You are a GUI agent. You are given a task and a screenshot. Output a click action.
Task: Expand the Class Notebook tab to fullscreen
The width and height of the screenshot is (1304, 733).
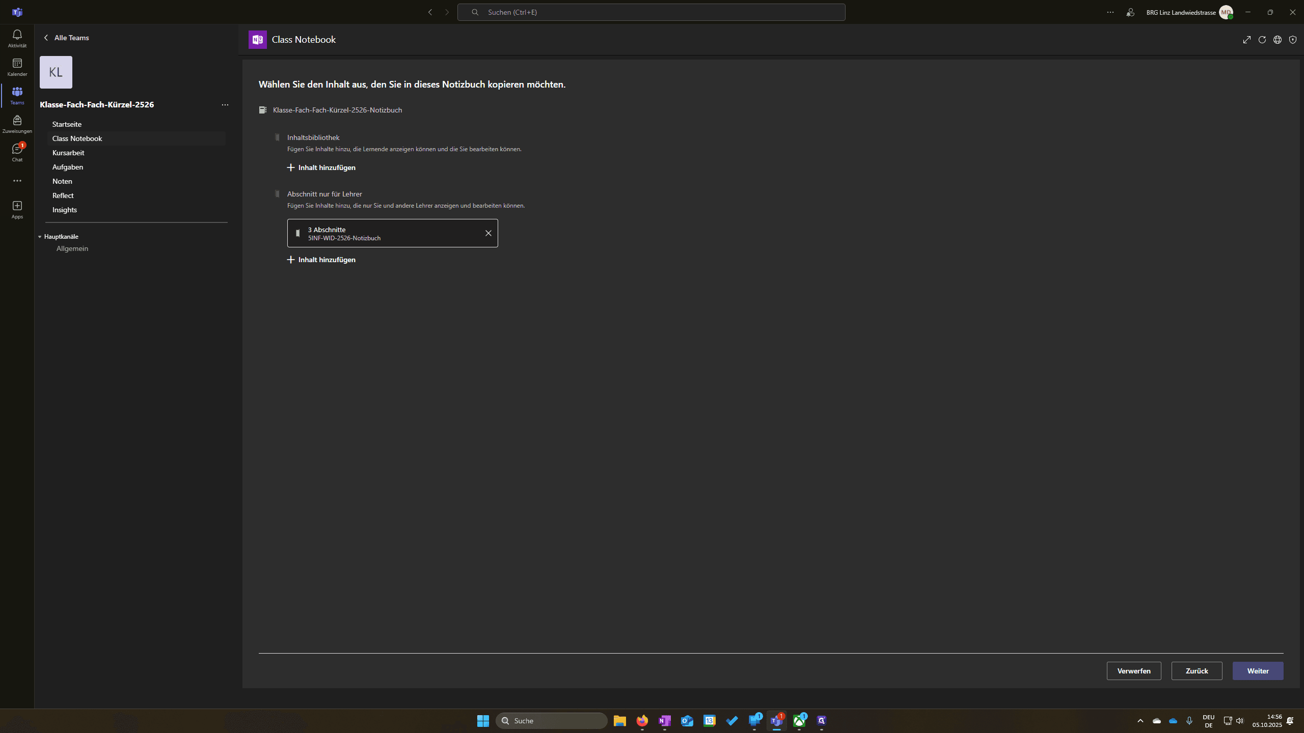tap(1246, 40)
